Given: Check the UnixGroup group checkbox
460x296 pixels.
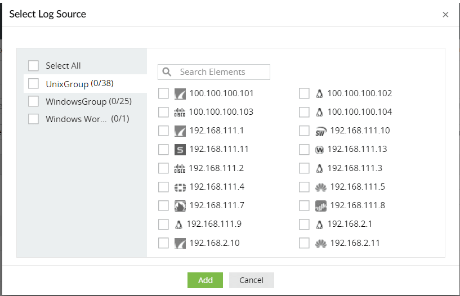Looking at the screenshot, I should (x=34, y=84).
